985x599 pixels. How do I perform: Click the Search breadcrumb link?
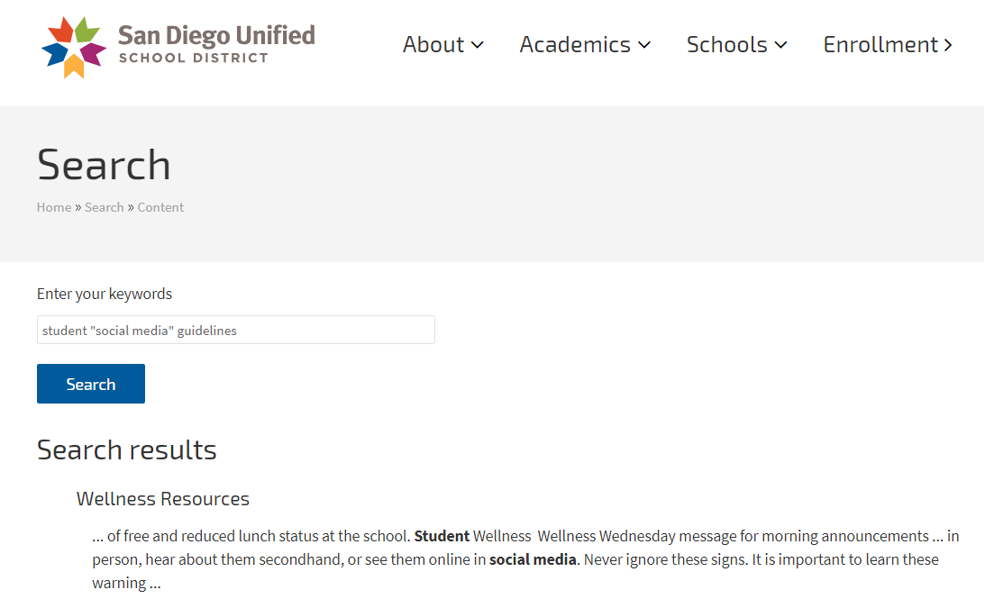[x=105, y=207]
